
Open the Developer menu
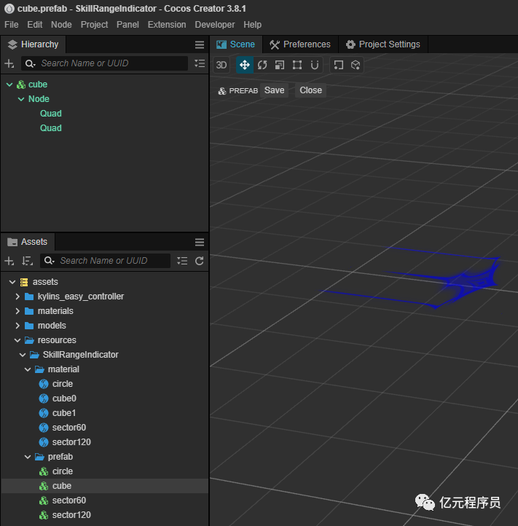tap(215, 25)
